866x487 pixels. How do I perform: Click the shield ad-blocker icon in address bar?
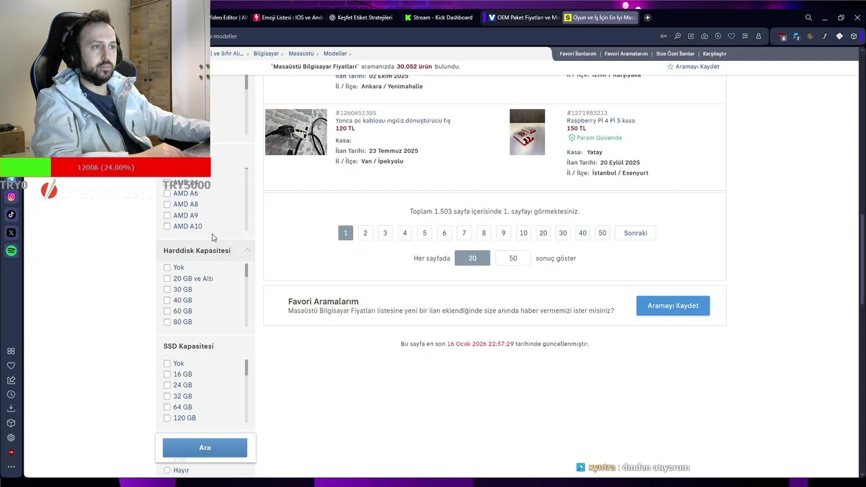click(x=718, y=36)
